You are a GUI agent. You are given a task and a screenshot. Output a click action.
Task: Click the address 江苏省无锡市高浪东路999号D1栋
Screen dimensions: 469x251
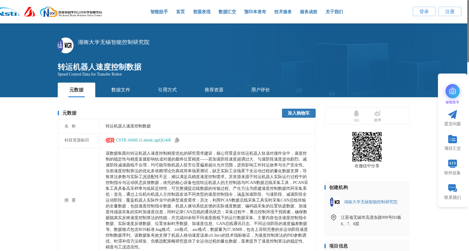click(371, 217)
